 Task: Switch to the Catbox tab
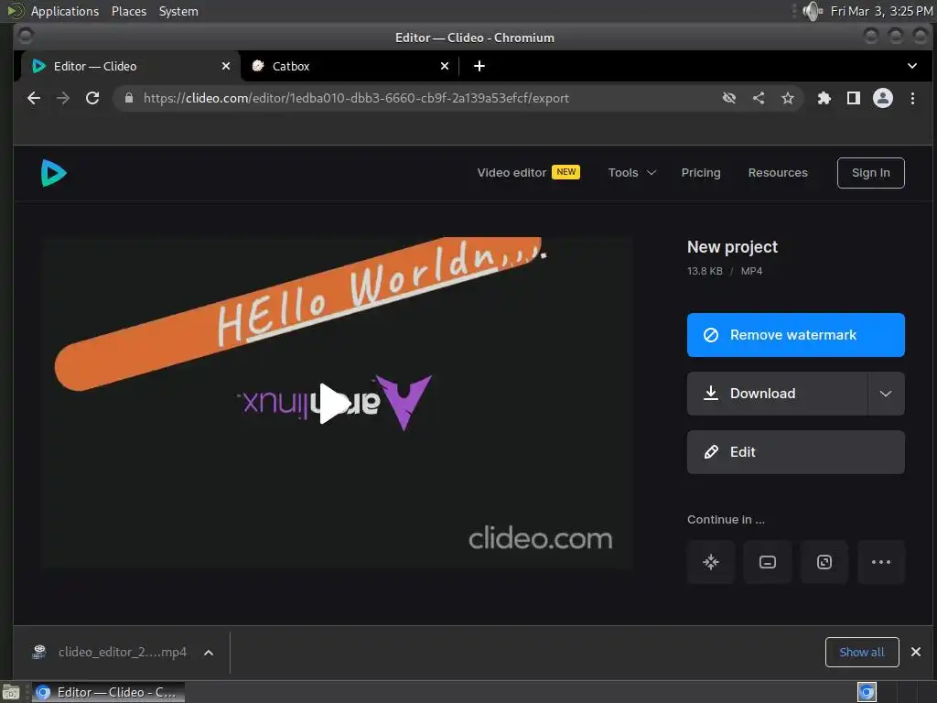point(350,66)
